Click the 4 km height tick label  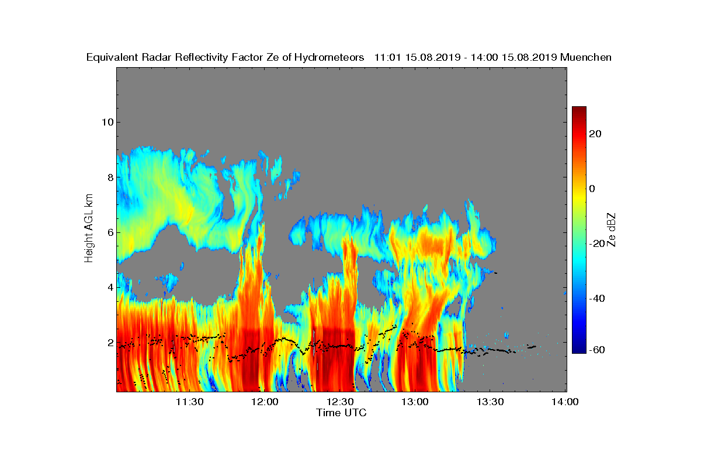tap(110, 287)
